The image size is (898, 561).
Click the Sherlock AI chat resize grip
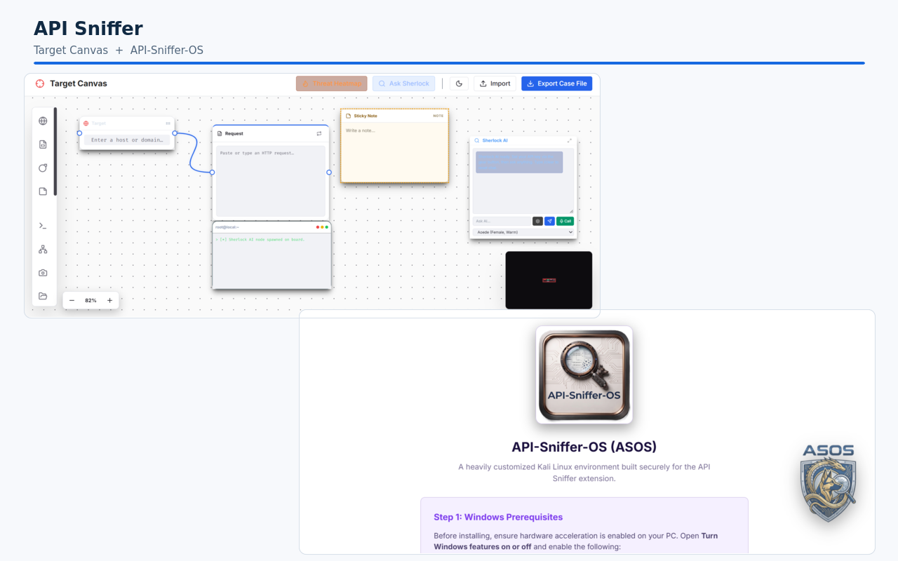pyautogui.click(x=571, y=211)
